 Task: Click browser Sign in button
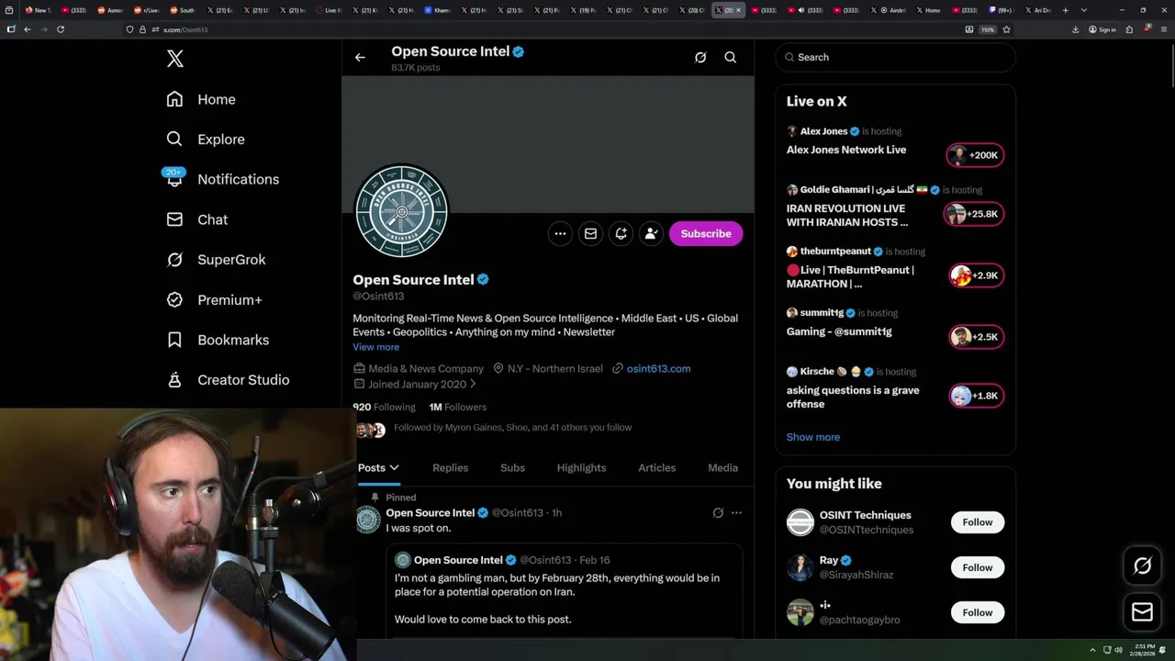[1102, 29]
